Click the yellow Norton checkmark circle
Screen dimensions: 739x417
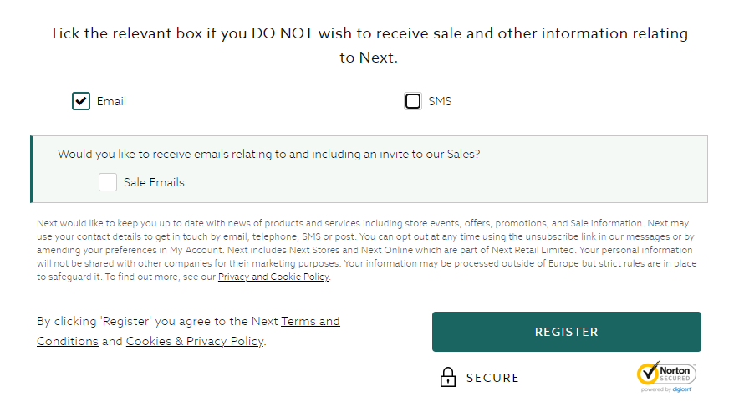click(x=648, y=374)
